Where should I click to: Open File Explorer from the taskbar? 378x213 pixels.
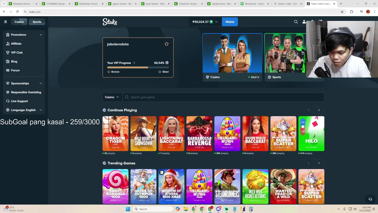(186, 209)
